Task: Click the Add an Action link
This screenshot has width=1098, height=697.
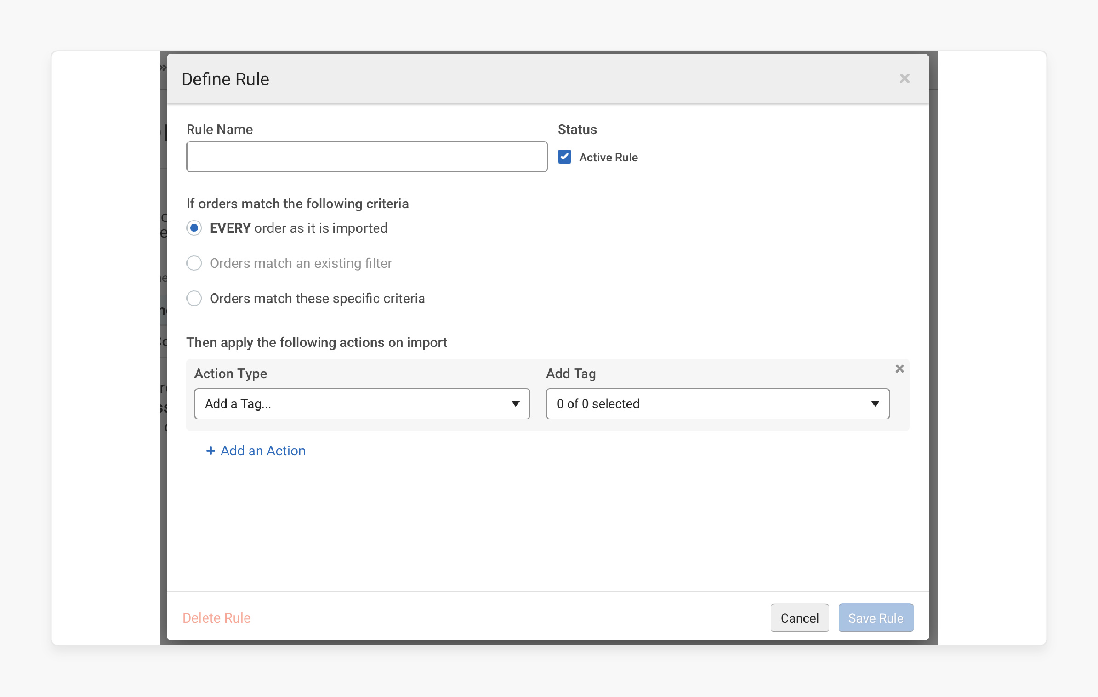Action: click(x=256, y=451)
